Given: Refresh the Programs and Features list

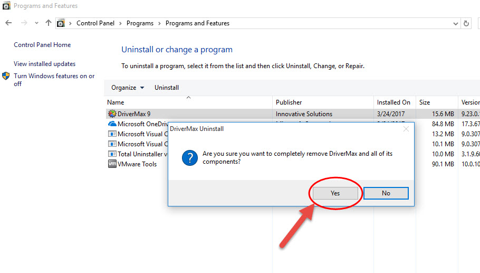Looking at the screenshot, I should pos(466,23).
